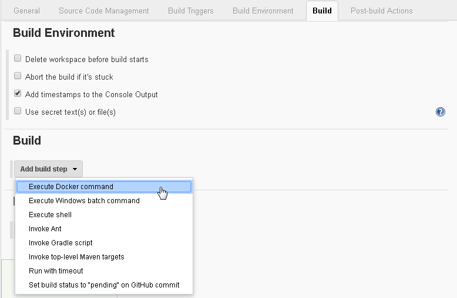Viewport: 457px width, 298px height.
Task: Enable Delete workspace before build starts
Action: tap(18, 59)
